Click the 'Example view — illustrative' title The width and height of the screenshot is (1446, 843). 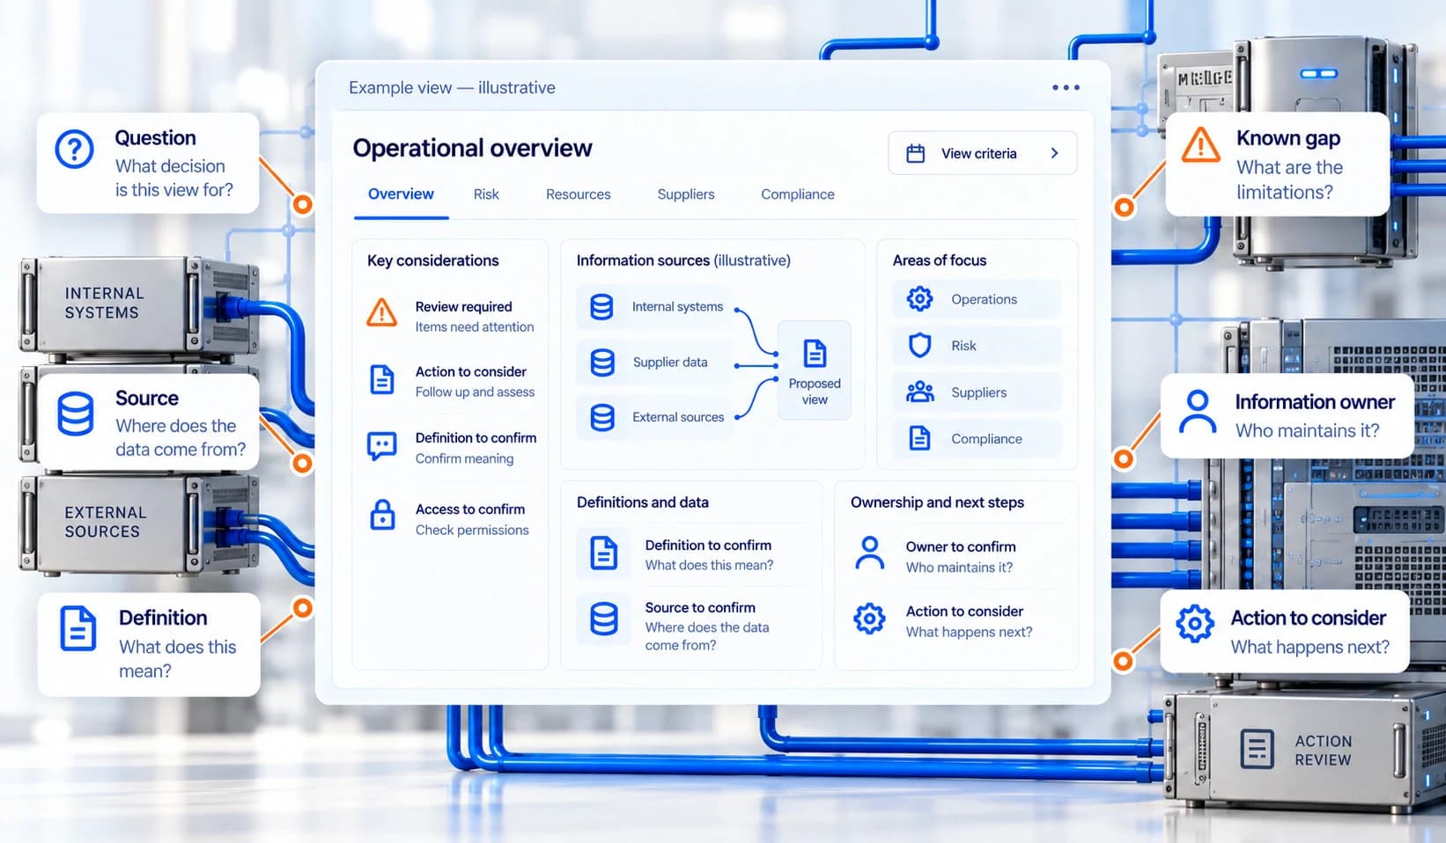click(452, 87)
